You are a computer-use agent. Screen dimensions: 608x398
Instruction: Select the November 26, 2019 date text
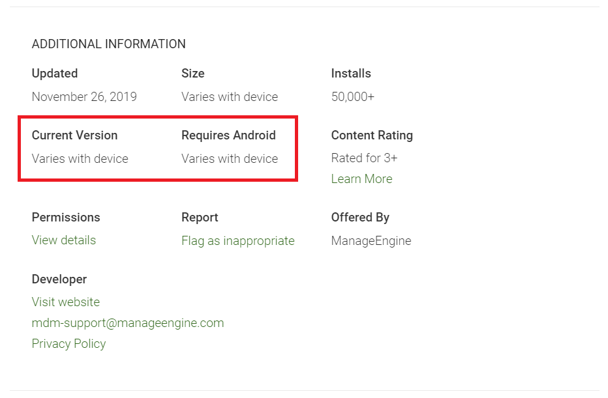(x=84, y=97)
